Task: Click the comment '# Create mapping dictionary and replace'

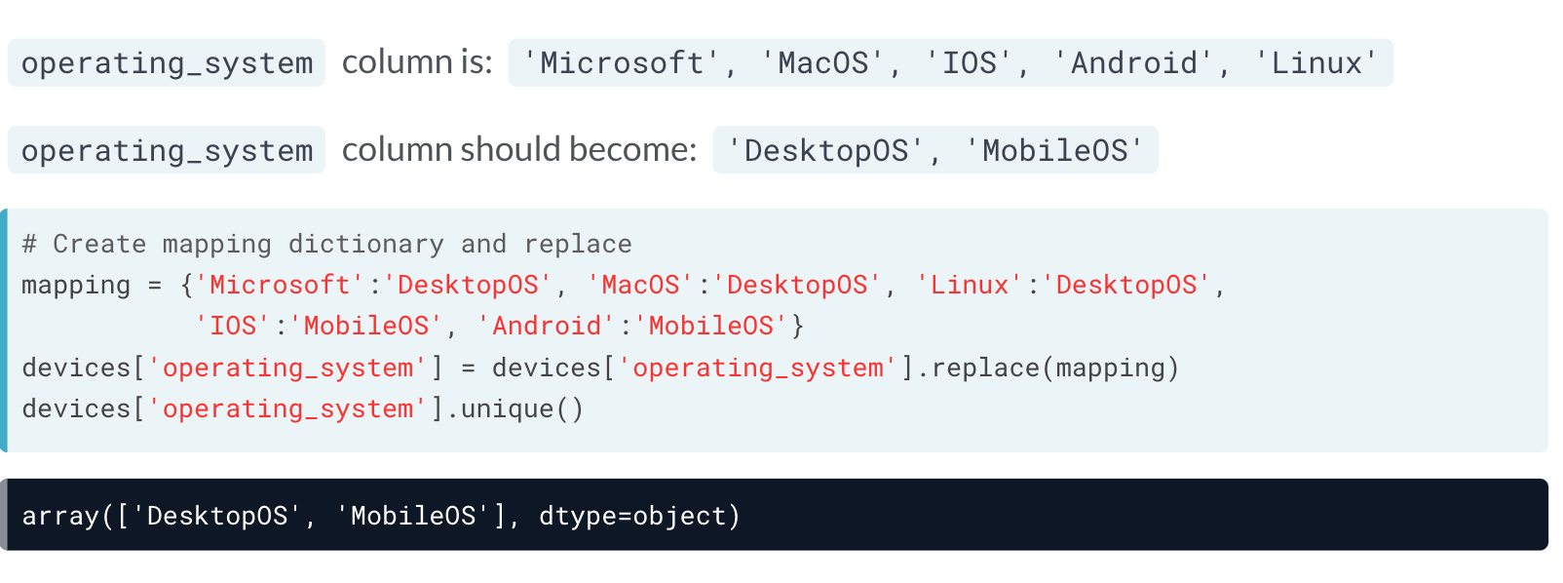Action: [x=327, y=244]
